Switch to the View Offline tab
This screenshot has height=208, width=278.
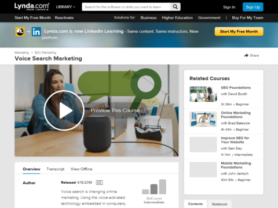click(81, 169)
